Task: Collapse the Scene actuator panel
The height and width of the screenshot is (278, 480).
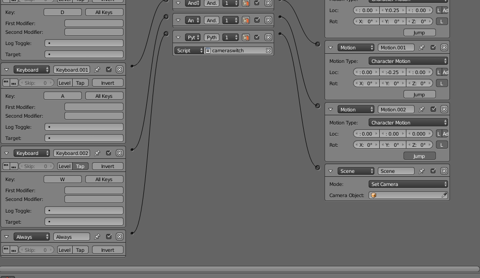Action: tap(331, 171)
